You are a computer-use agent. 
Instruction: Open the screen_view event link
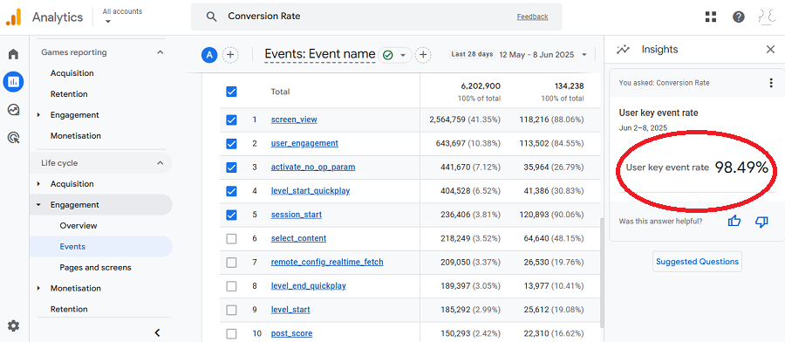pos(294,120)
